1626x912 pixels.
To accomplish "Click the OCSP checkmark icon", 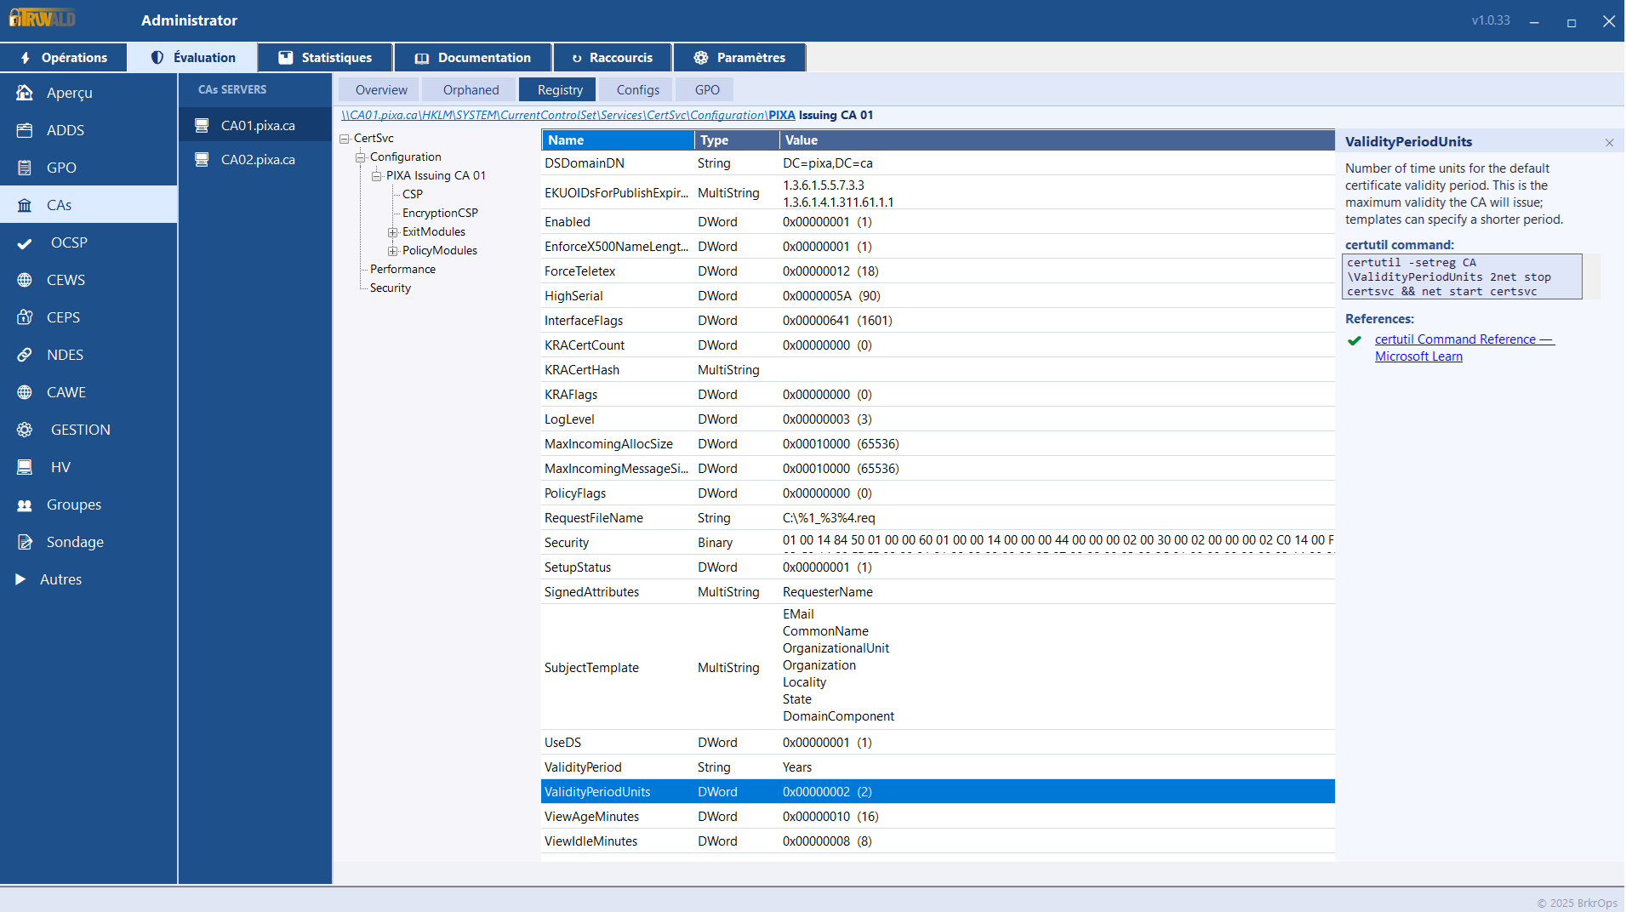I will tap(25, 243).
